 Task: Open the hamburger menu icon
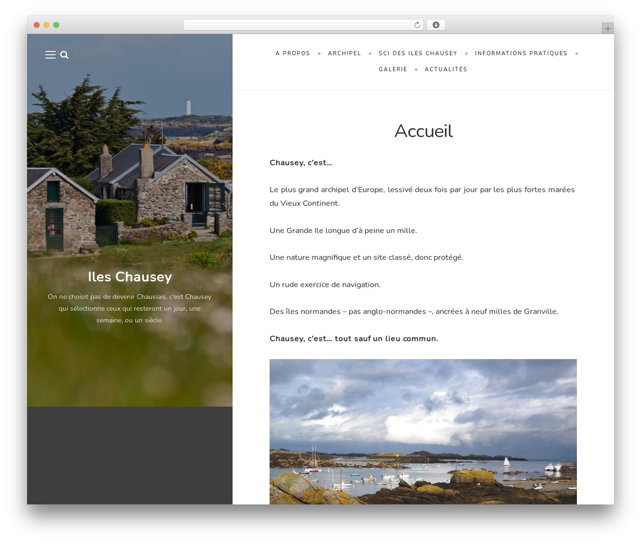[51, 55]
